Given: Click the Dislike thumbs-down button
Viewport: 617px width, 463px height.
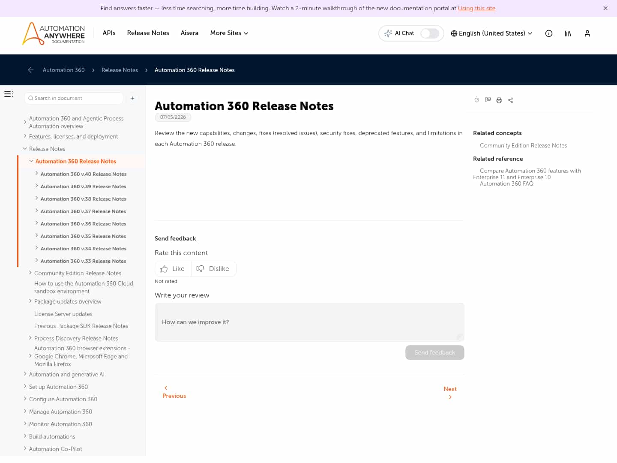Looking at the screenshot, I should click(x=214, y=269).
